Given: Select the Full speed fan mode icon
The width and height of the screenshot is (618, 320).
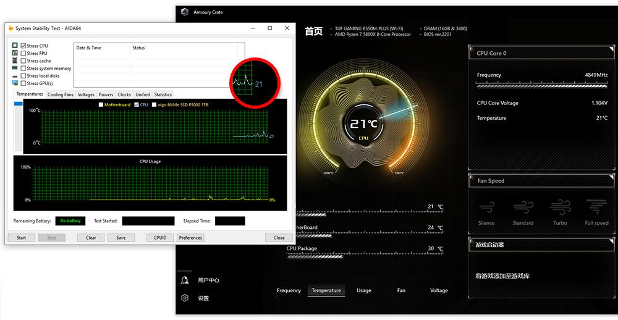Looking at the screenshot, I should (596, 208).
